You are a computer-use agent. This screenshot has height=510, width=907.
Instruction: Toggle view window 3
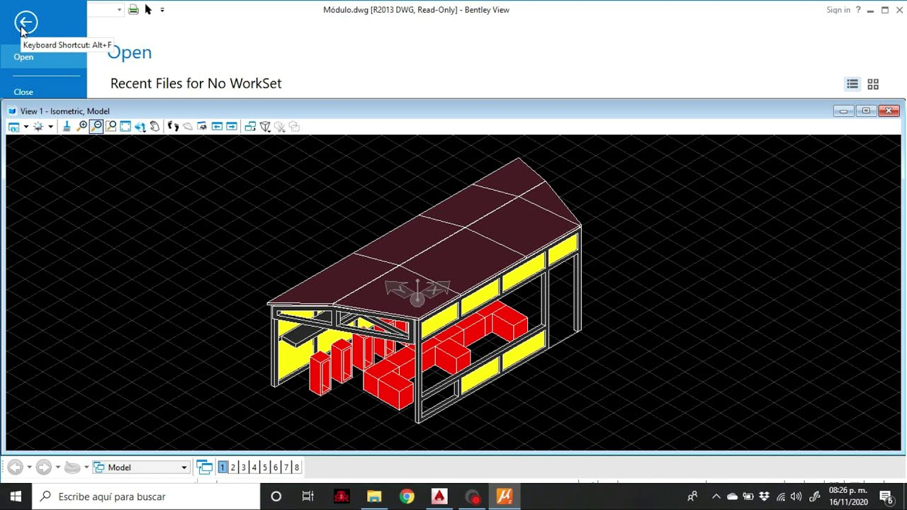click(244, 467)
